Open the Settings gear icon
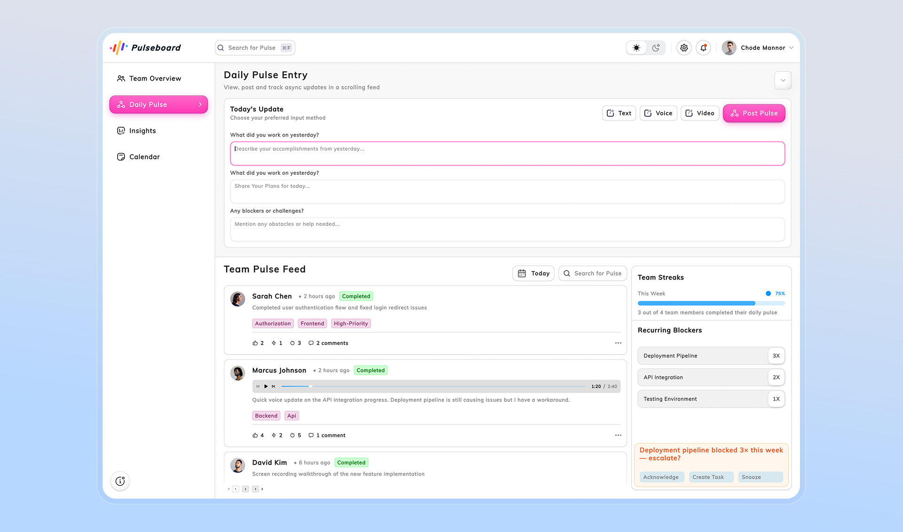The image size is (903, 532). pos(684,47)
